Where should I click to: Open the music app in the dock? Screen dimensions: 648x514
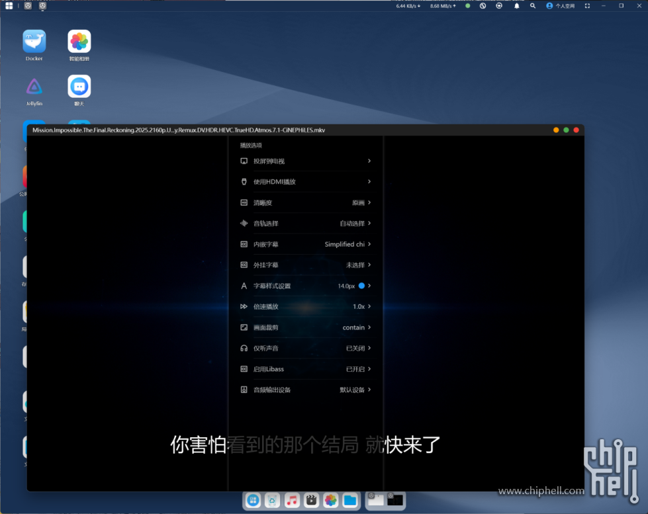tap(292, 500)
